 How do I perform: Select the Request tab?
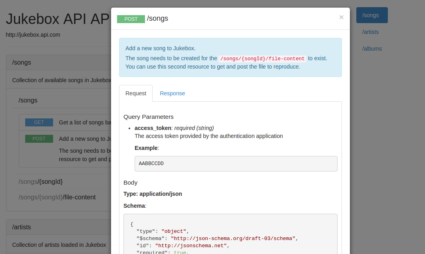136,93
